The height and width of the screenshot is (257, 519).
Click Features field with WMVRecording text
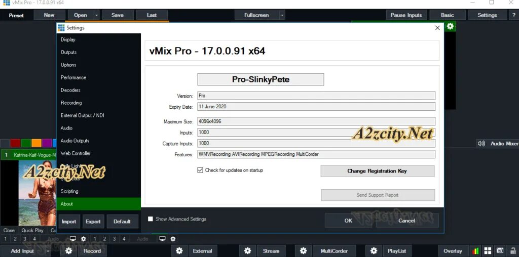[x=316, y=154]
